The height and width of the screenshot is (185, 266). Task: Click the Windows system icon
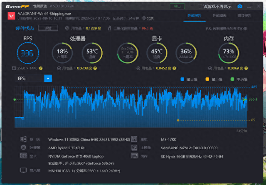pos(23,139)
